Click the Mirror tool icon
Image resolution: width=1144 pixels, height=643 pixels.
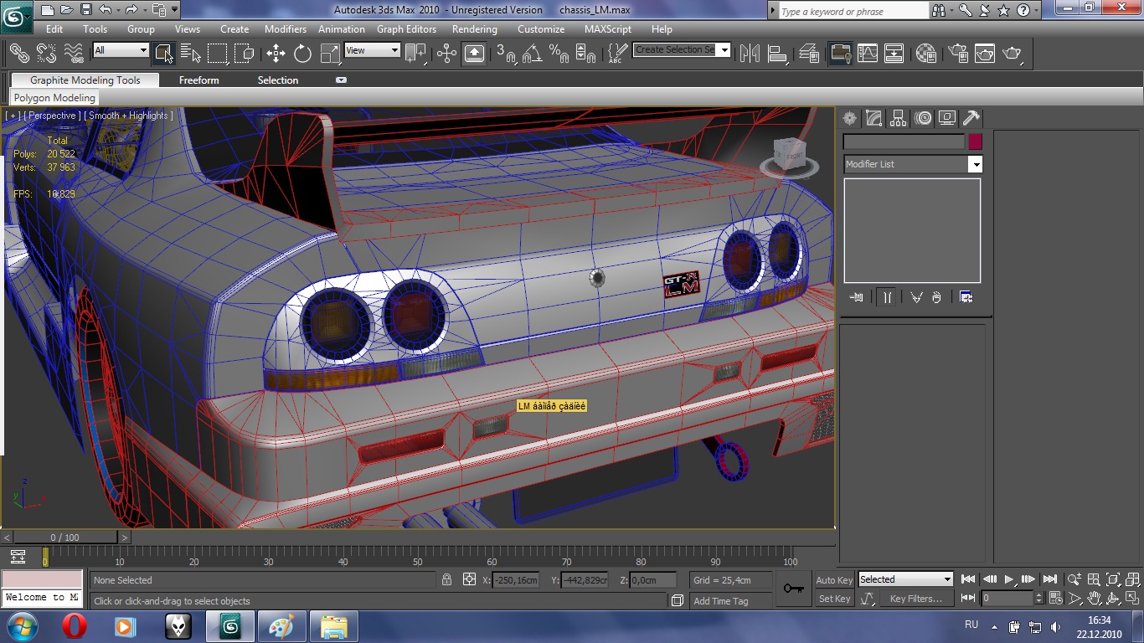click(x=750, y=54)
